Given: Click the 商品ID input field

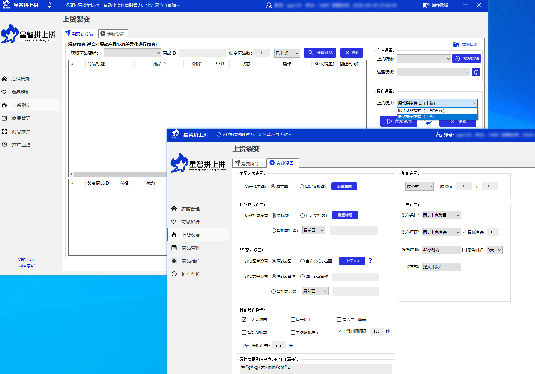Looking at the screenshot, I should (x=202, y=53).
